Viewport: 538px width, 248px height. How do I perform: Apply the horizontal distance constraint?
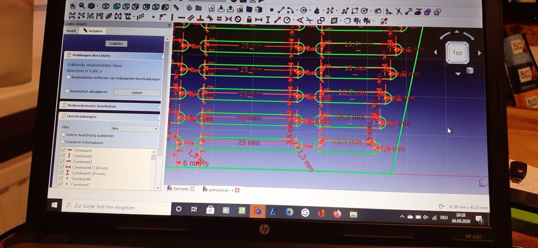point(258,20)
